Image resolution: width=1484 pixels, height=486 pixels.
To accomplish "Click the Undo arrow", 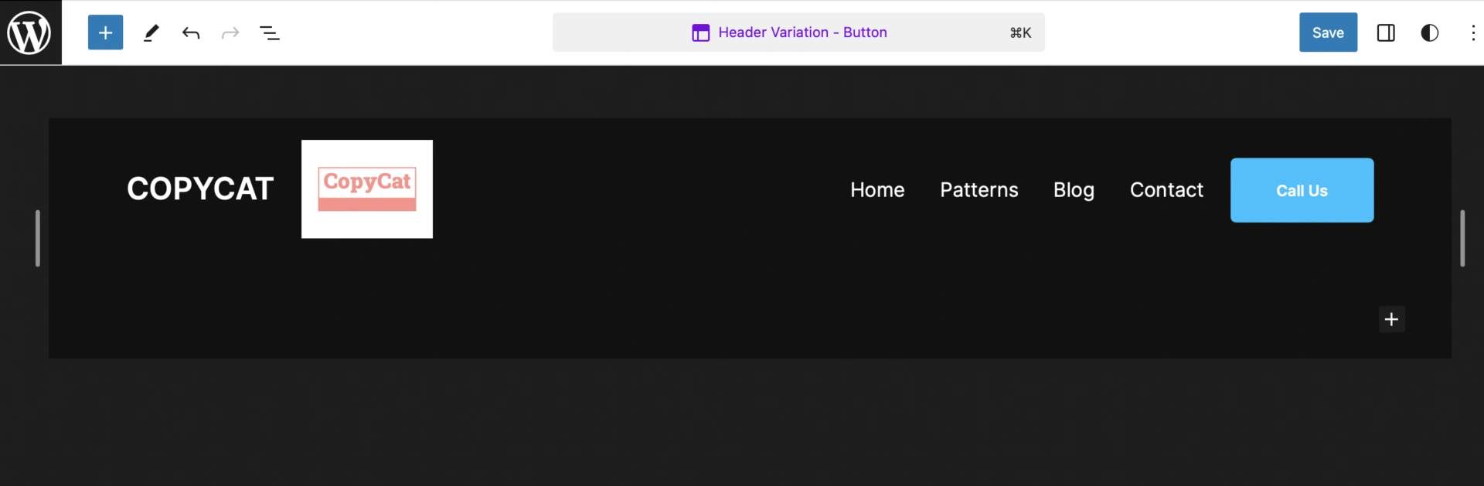I will 191,32.
